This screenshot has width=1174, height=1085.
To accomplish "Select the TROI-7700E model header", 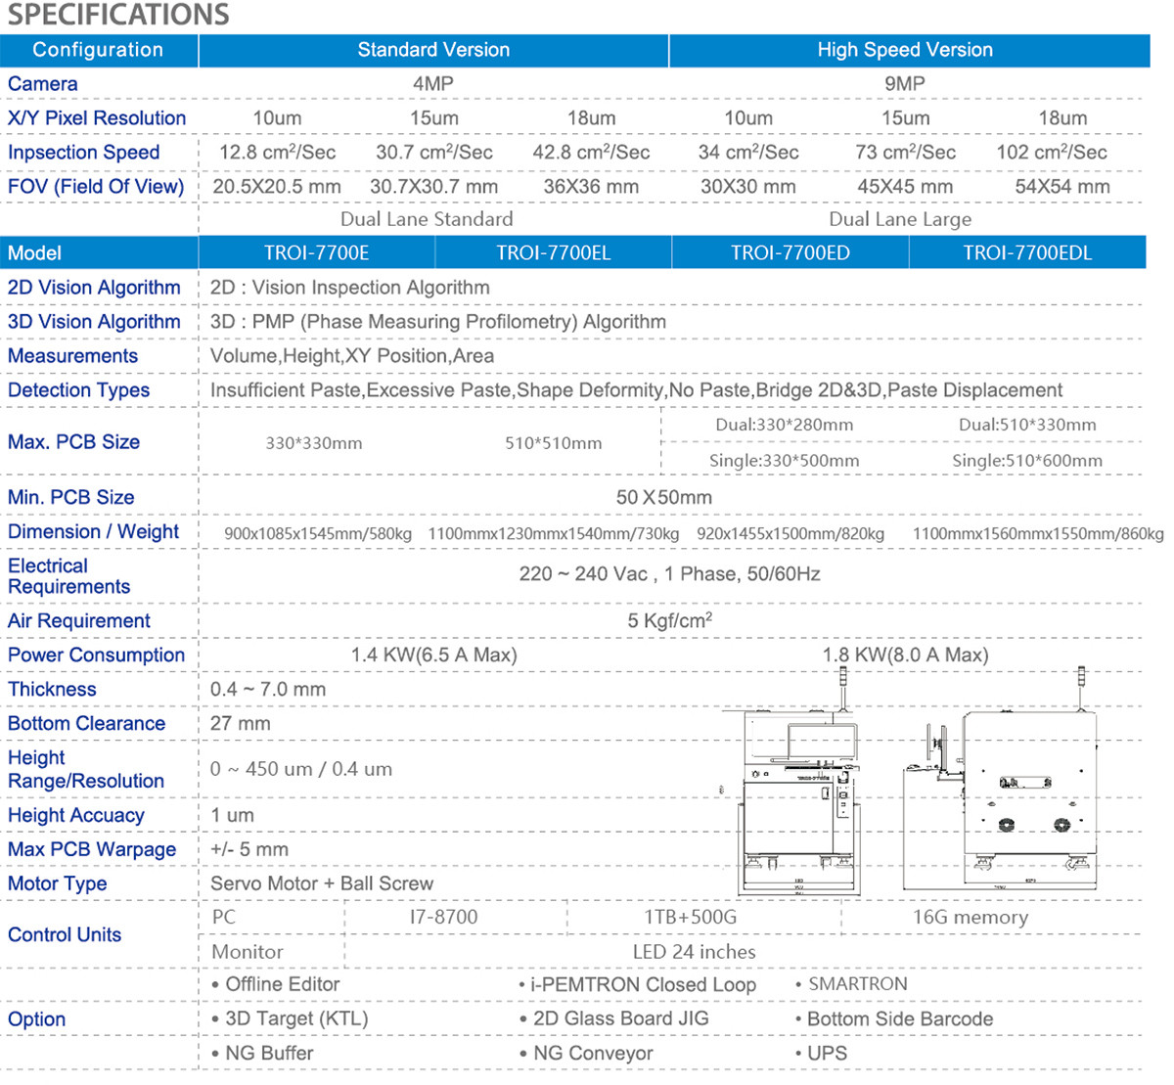I will [x=315, y=251].
